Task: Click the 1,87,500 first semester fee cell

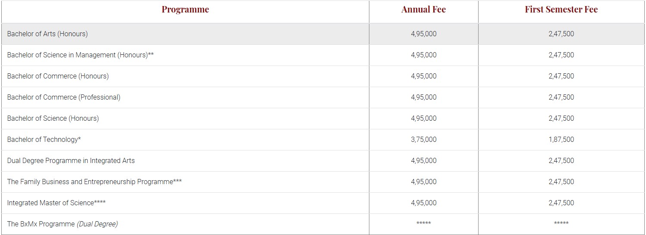Action: click(x=561, y=139)
